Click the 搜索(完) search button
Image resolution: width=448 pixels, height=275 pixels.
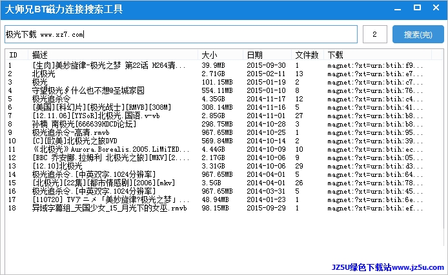point(418,34)
